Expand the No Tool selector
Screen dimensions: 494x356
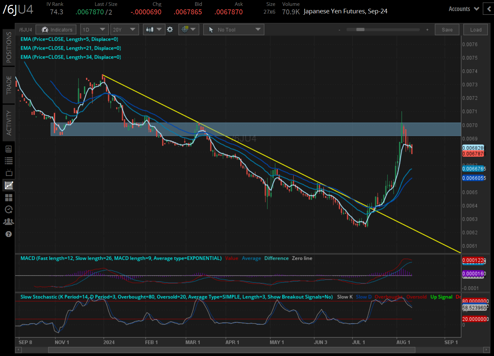[233, 29]
